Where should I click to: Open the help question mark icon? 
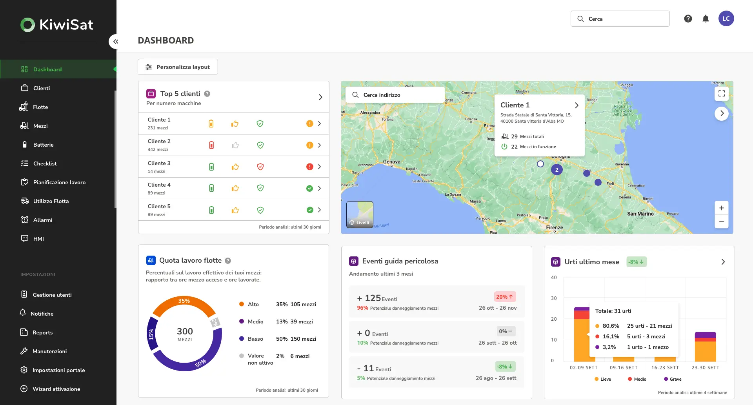tap(688, 18)
